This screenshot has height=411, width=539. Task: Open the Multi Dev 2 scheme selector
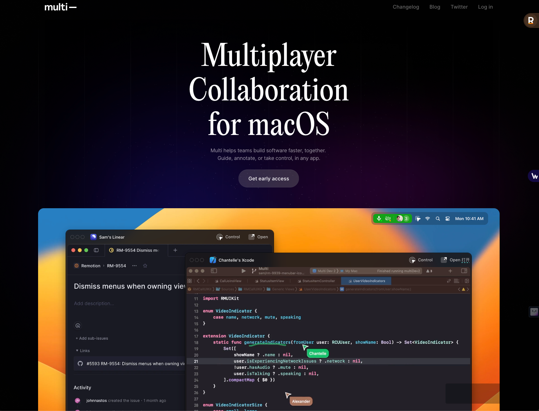coord(325,271)
